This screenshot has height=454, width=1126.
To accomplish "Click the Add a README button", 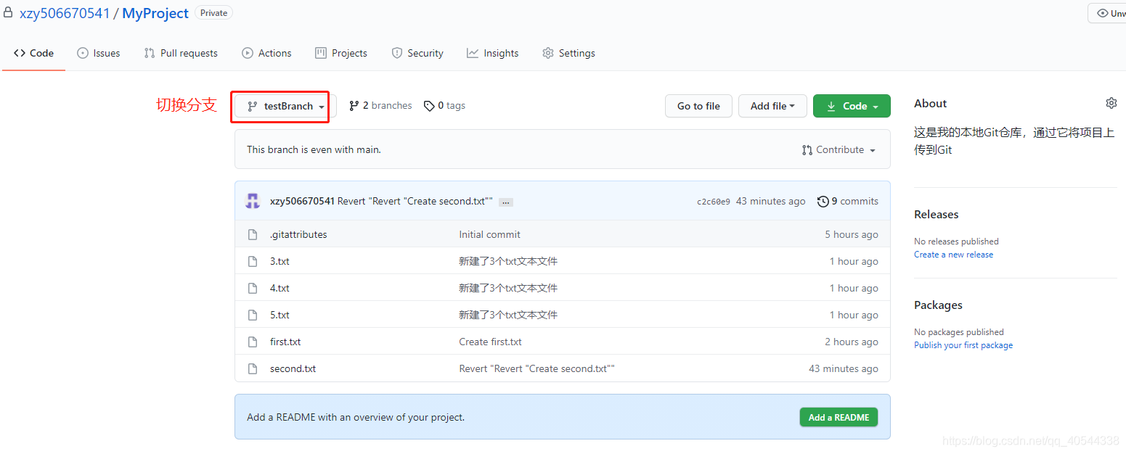I will tap(839, 417).
